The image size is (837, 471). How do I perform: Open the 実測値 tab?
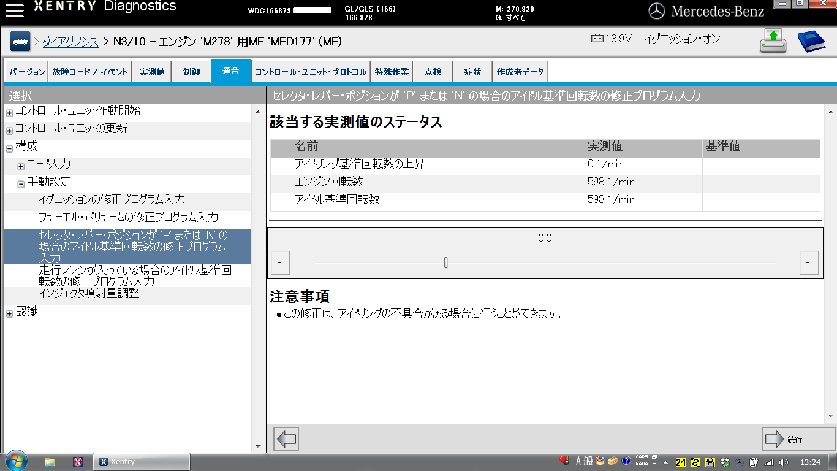pos(151,72)
